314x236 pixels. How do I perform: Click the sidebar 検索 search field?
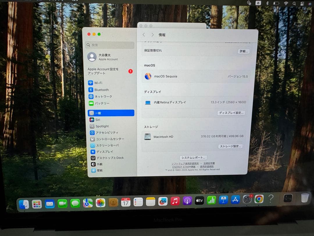[x=110, y=45]
